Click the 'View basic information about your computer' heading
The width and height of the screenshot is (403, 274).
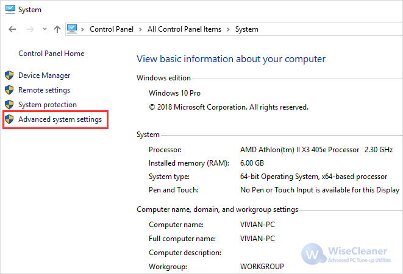[231, 59]
